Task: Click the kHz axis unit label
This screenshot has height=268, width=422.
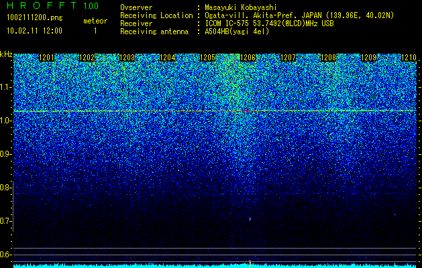Action: 6,54
